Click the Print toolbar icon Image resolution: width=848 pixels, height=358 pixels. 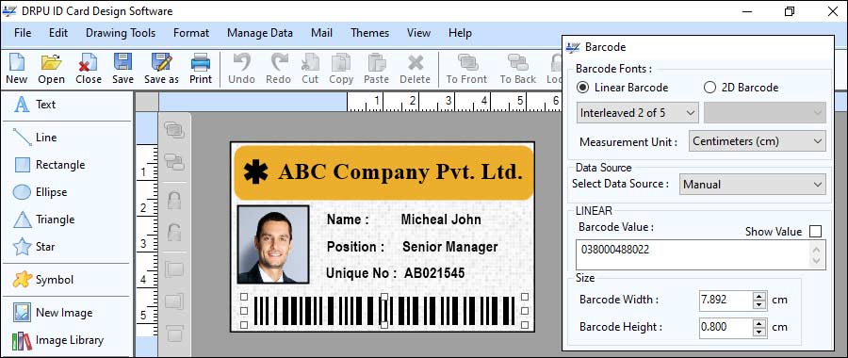tap(201, 62)
